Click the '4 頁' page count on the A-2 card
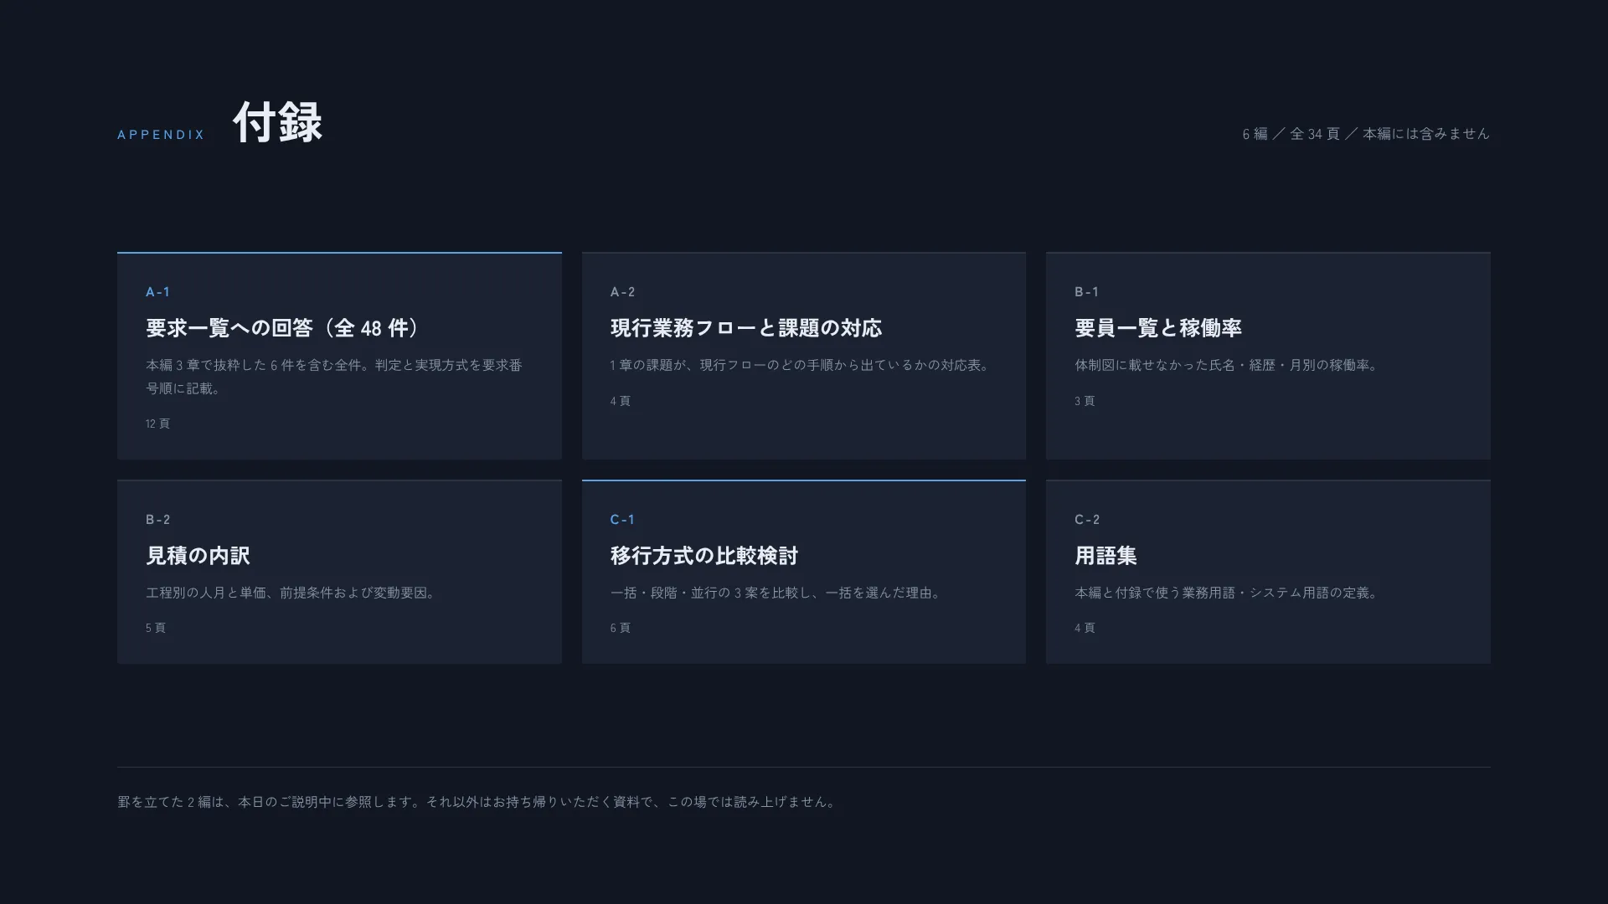Screen dimensions: 1608x904 [x=621, y=401]
